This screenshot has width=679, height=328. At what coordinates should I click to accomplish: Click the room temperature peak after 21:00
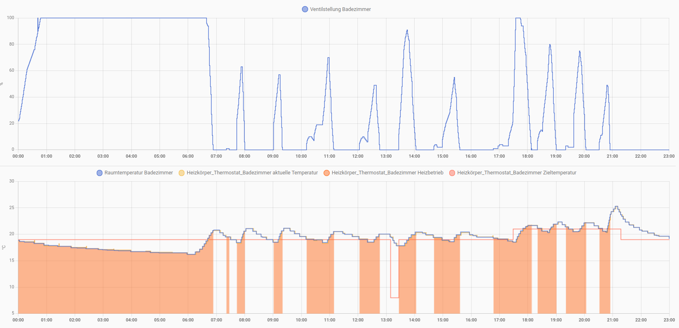[617, 207]
